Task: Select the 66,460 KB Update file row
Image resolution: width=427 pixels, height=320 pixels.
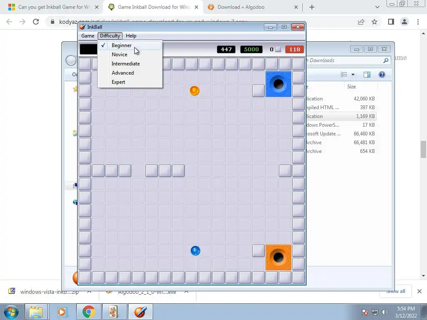Action: [x=341, y=134]
